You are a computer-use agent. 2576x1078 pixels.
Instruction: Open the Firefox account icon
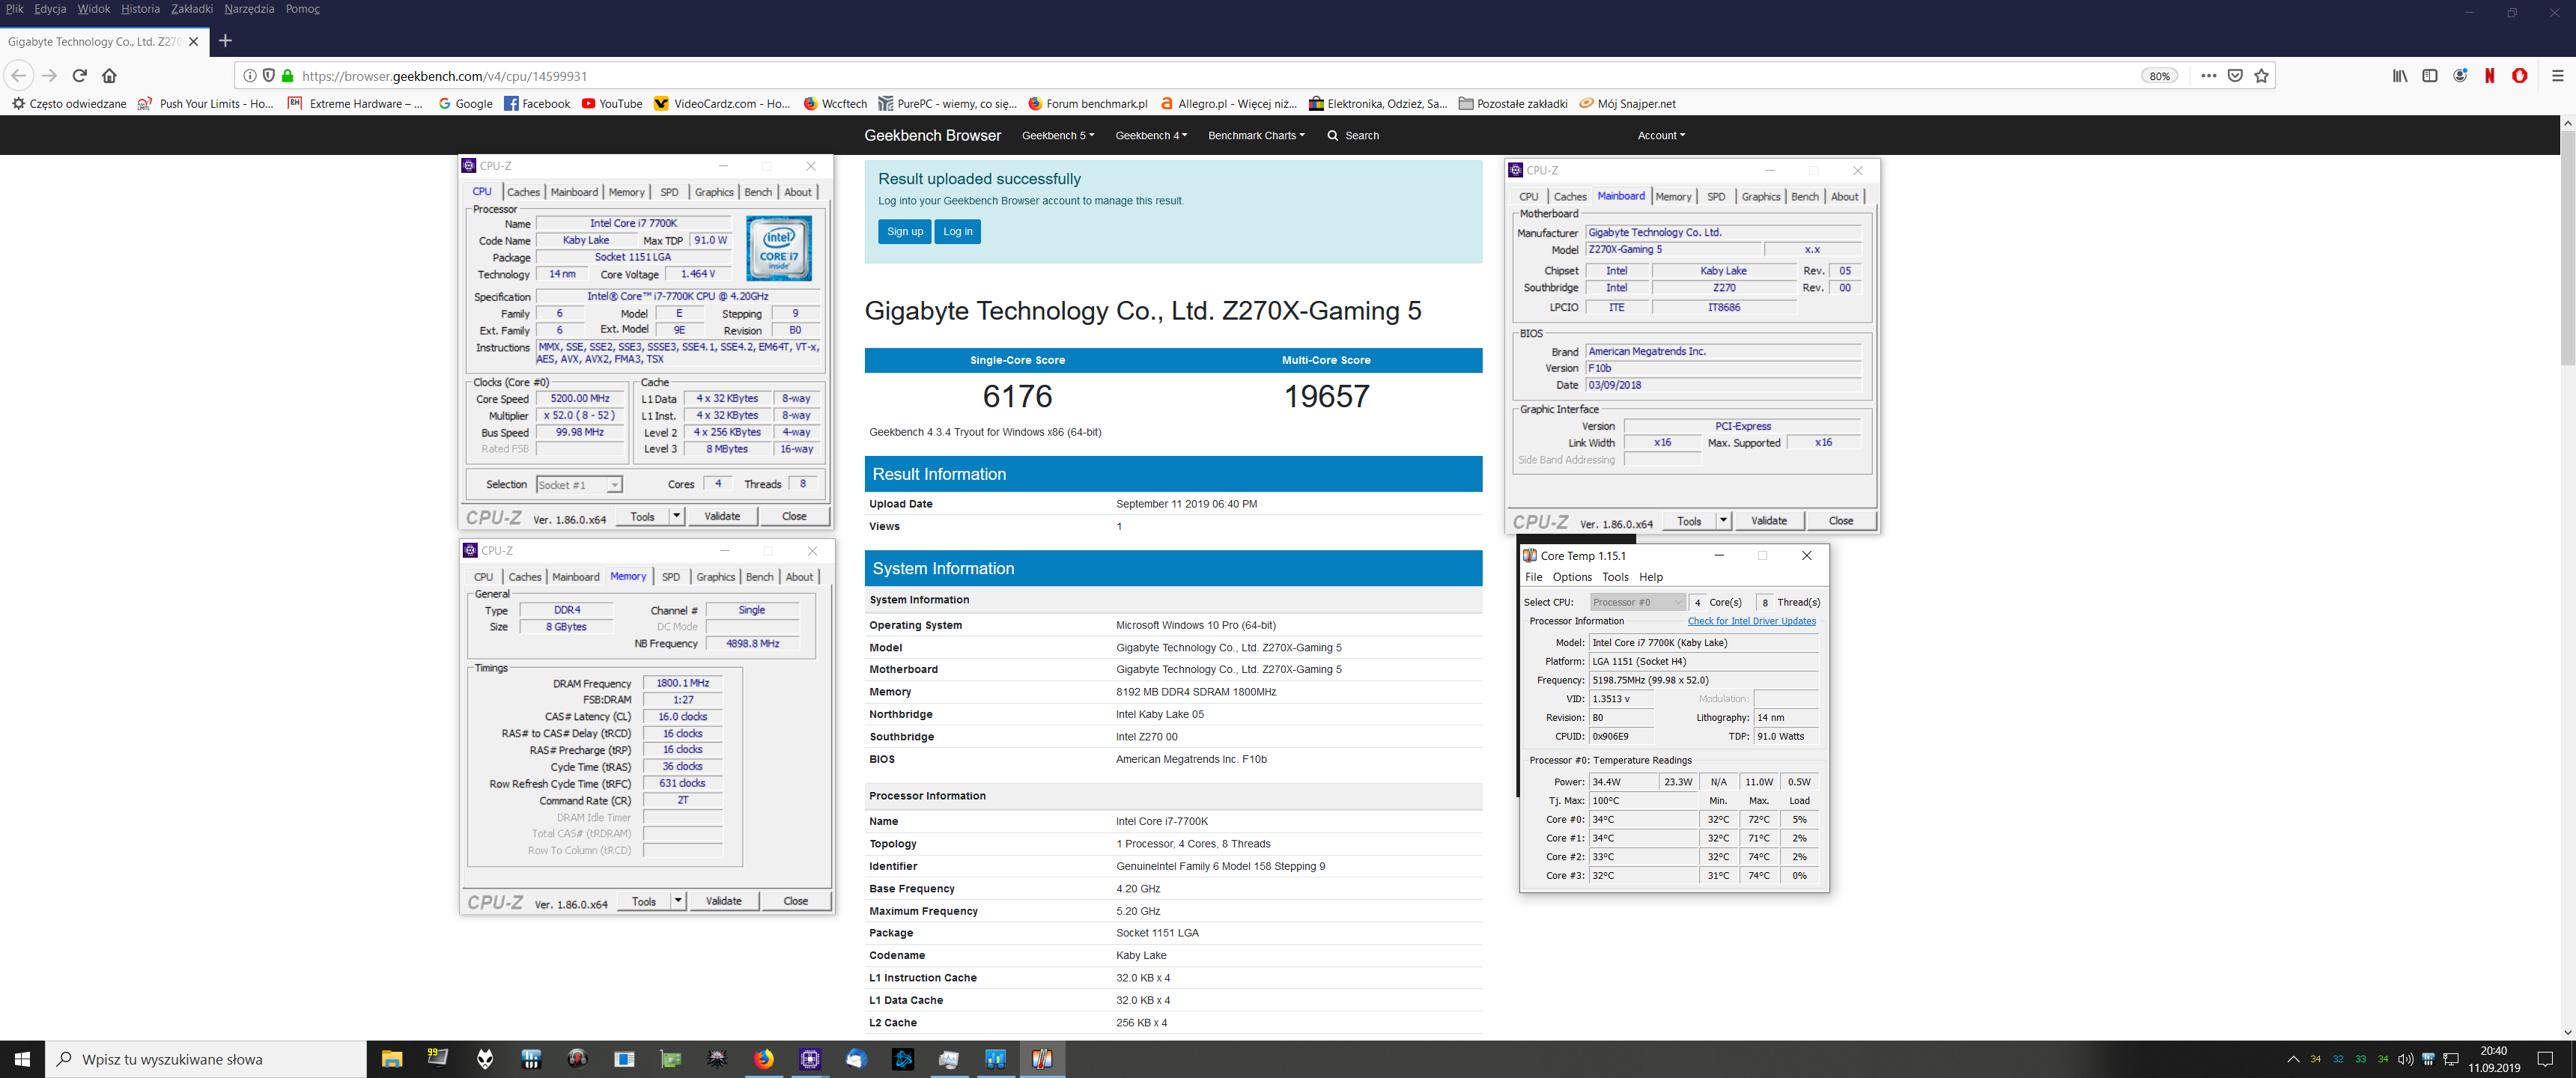(x=2460, y=75)
